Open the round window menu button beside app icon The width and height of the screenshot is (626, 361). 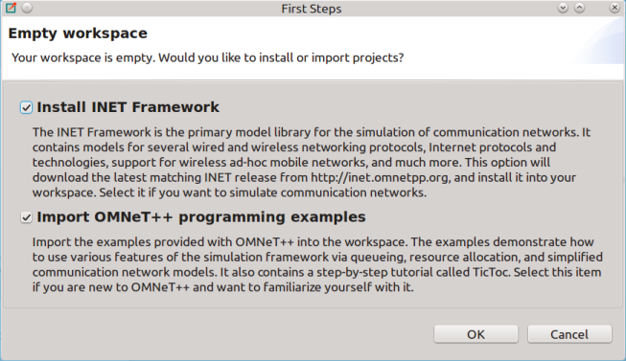pos(27,8)
